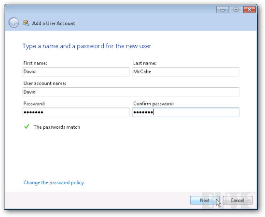Click into the Password field
Image resolution: width=265 pixels, height=217 pixels.
pyautogui.click(x=76, y=112)
